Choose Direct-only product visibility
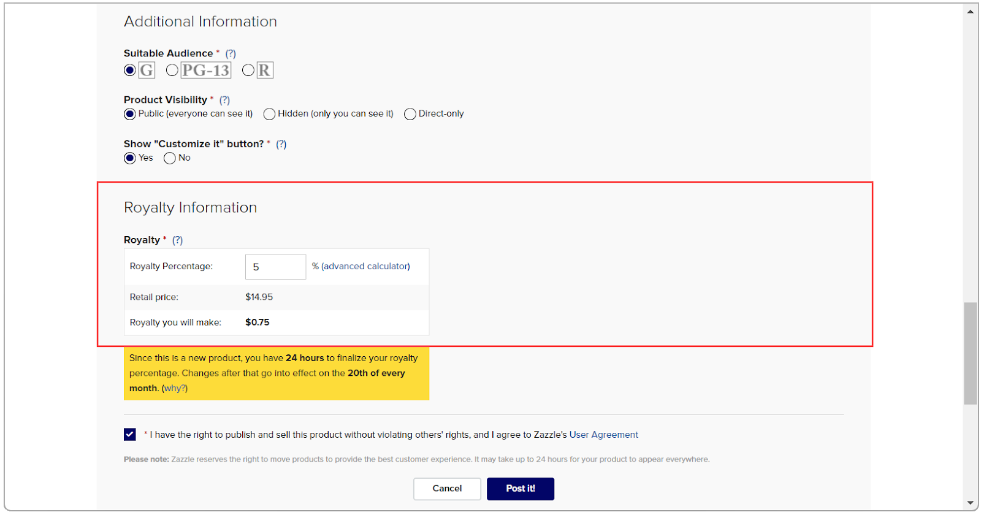Image resolution: width=981 pixels, height=515 pixels. [x=410, y=114]
